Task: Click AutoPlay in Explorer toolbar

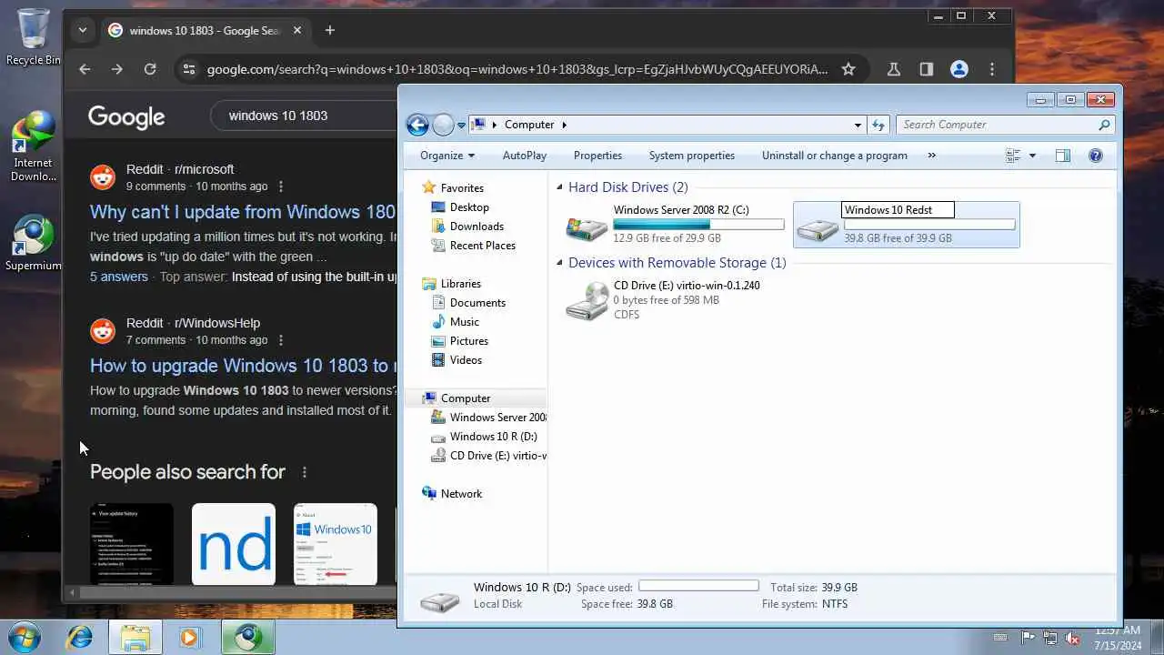Action: [x=525, y=156]
